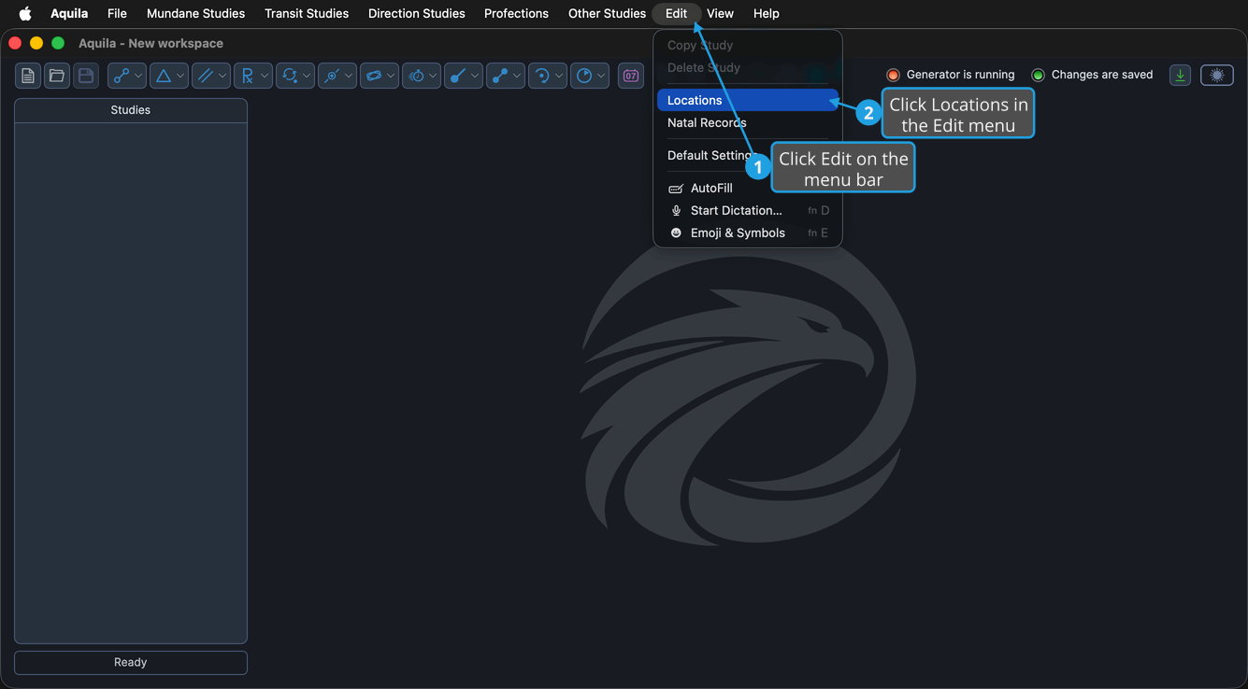This screenshot has height=689, width=1248.
Task: Open the File menu
Action: point(117,13)
